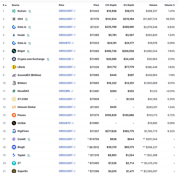The height and width of the screenshot is (173, 178).
Task: Sort table by Source column header
Action: pyautogui.click(x=15, y=5)
